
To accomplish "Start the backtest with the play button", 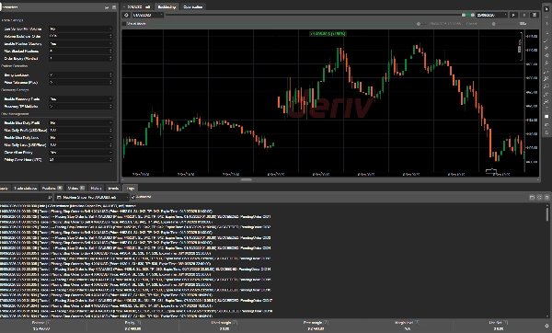I will 513,15.
